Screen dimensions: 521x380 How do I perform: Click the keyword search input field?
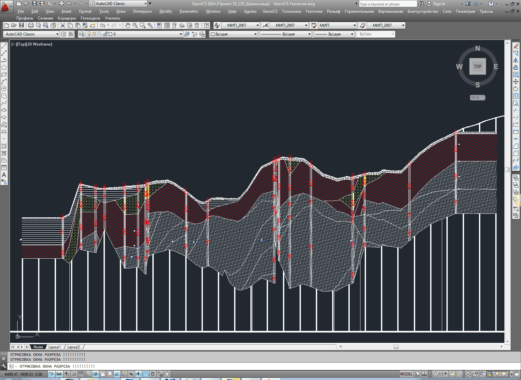(387, 4)
